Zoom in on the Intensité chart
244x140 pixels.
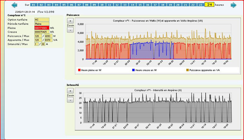coord(71,91)
